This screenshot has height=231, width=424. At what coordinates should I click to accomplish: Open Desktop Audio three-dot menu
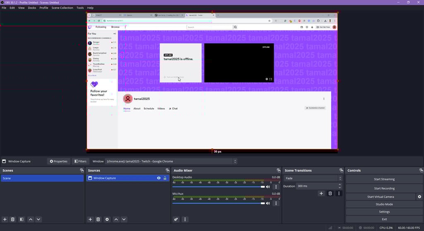pos(276,187)
